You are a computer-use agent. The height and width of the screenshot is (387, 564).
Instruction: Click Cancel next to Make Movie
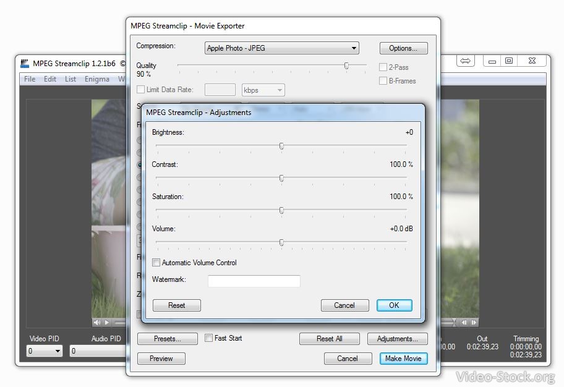(348, 359)
